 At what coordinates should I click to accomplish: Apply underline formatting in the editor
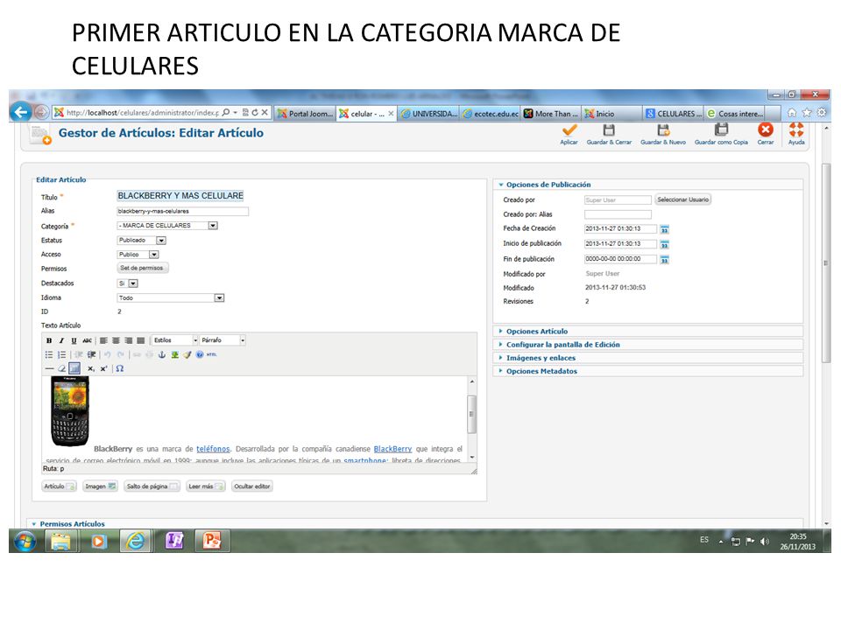tap(74, 340)
